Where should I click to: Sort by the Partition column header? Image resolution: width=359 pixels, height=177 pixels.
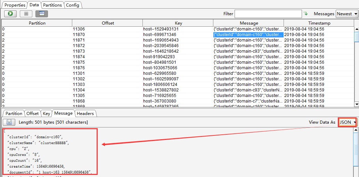(x=37, y=23)
